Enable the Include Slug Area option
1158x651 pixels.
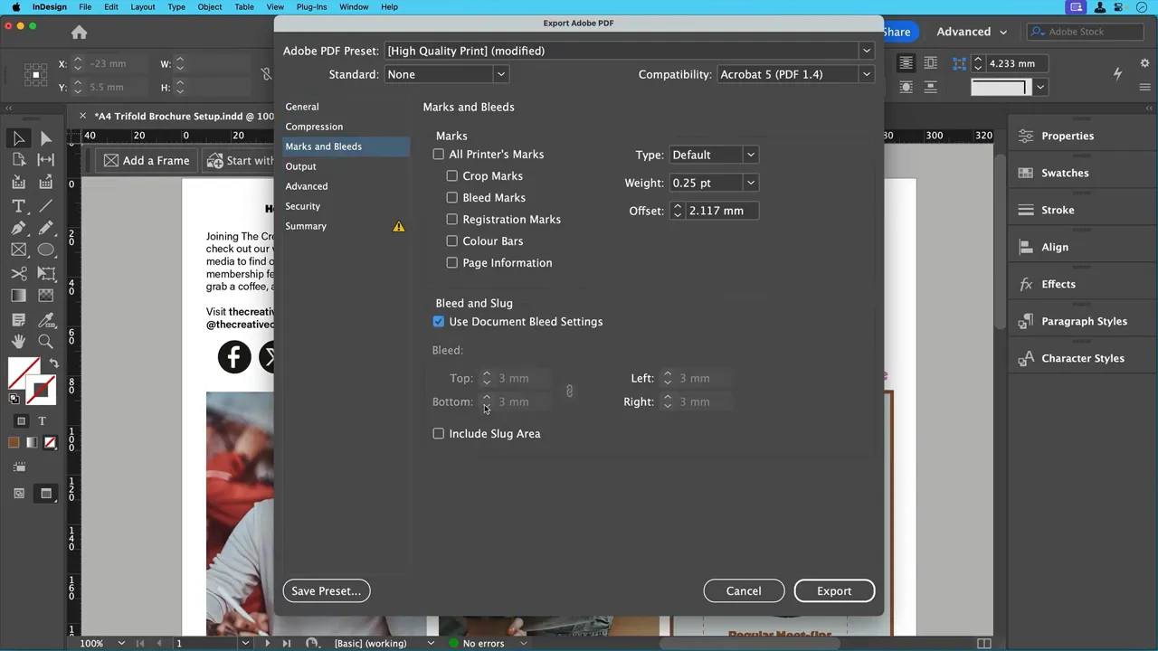click(x=439, y=433)
